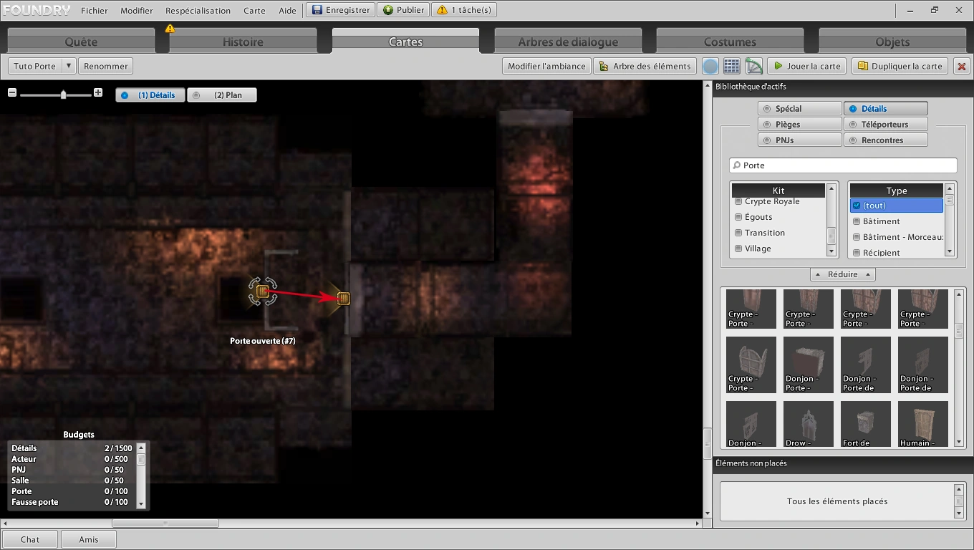
Task: Pick the Drow door asset thumbnail
Action: (x=809, y=424)
